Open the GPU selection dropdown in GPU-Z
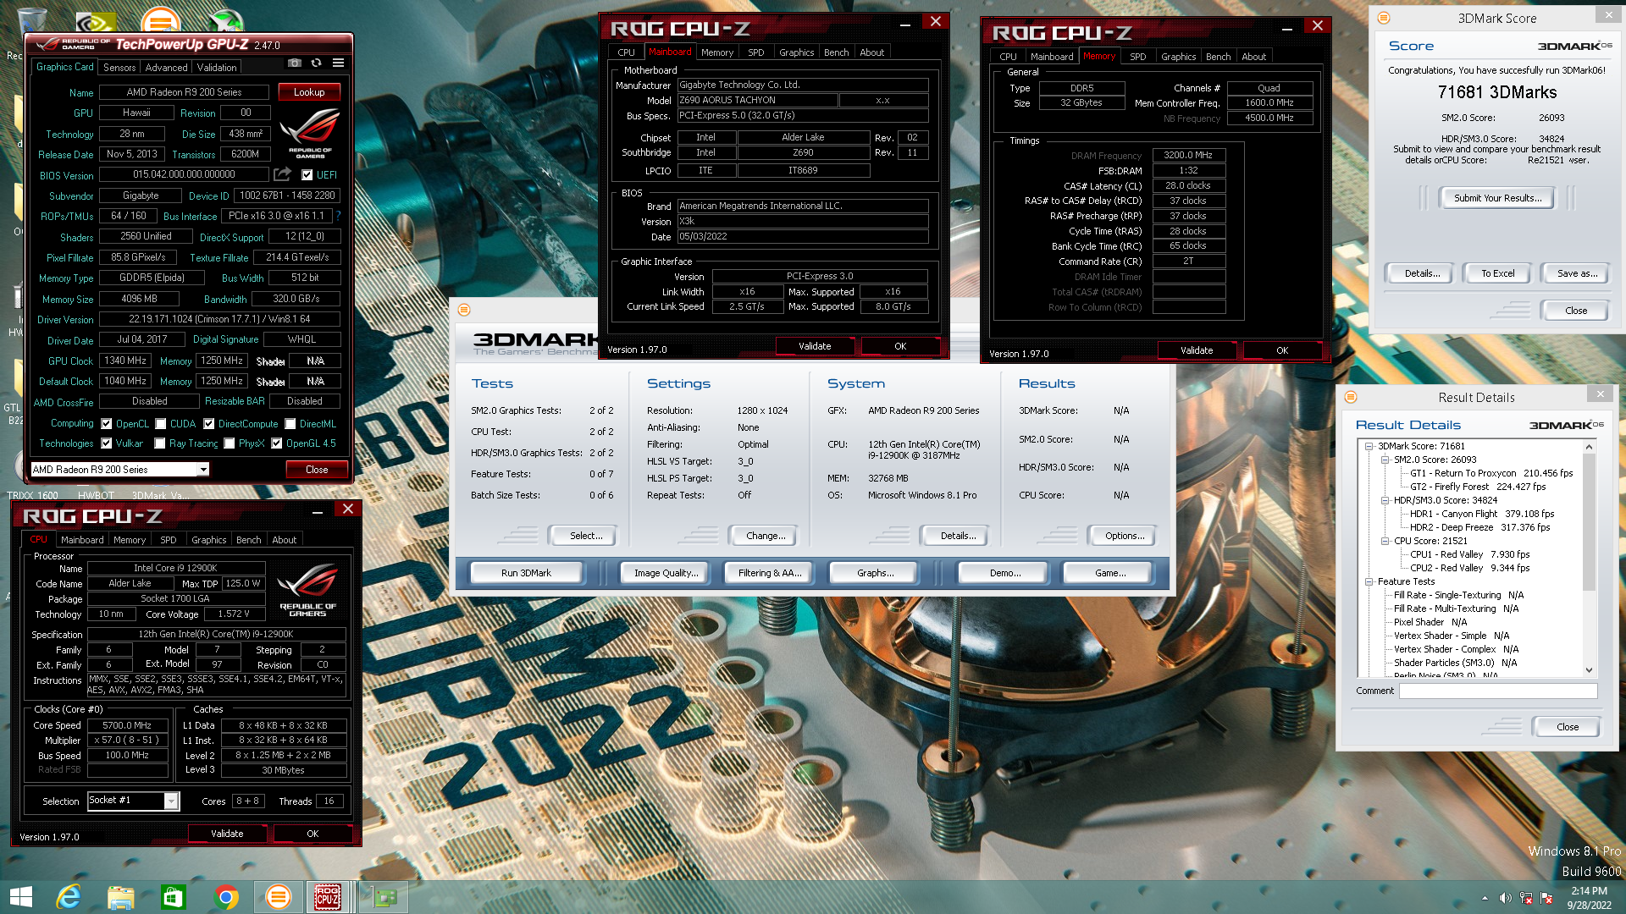Viewport: 1626px width, 914px height. pos(202,470)
